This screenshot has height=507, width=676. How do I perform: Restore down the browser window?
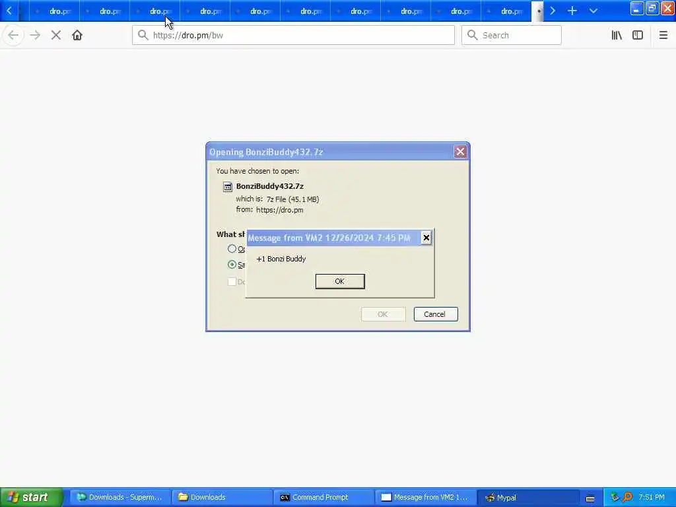pos(652,9)
